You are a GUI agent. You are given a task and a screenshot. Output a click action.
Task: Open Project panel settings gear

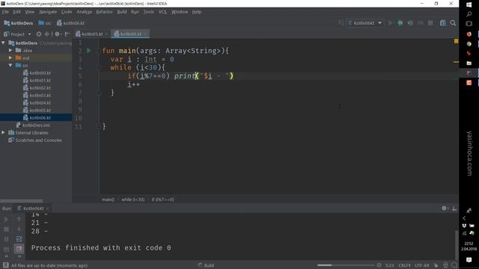coord(57,34)
